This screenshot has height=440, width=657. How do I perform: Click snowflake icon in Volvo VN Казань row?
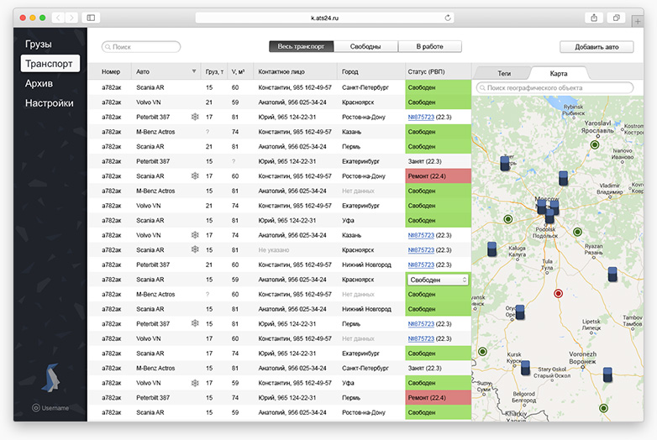(x=195, y=235)
